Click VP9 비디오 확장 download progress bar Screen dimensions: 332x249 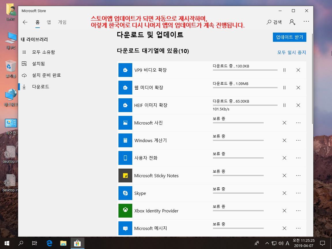245,70
